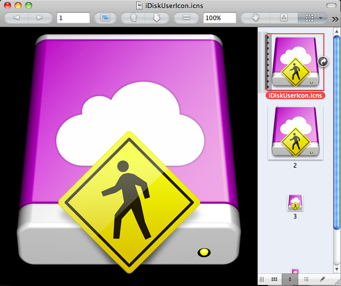
Task: Switch sidebar to contact sheet grid view
Action: tap(274, 279)
